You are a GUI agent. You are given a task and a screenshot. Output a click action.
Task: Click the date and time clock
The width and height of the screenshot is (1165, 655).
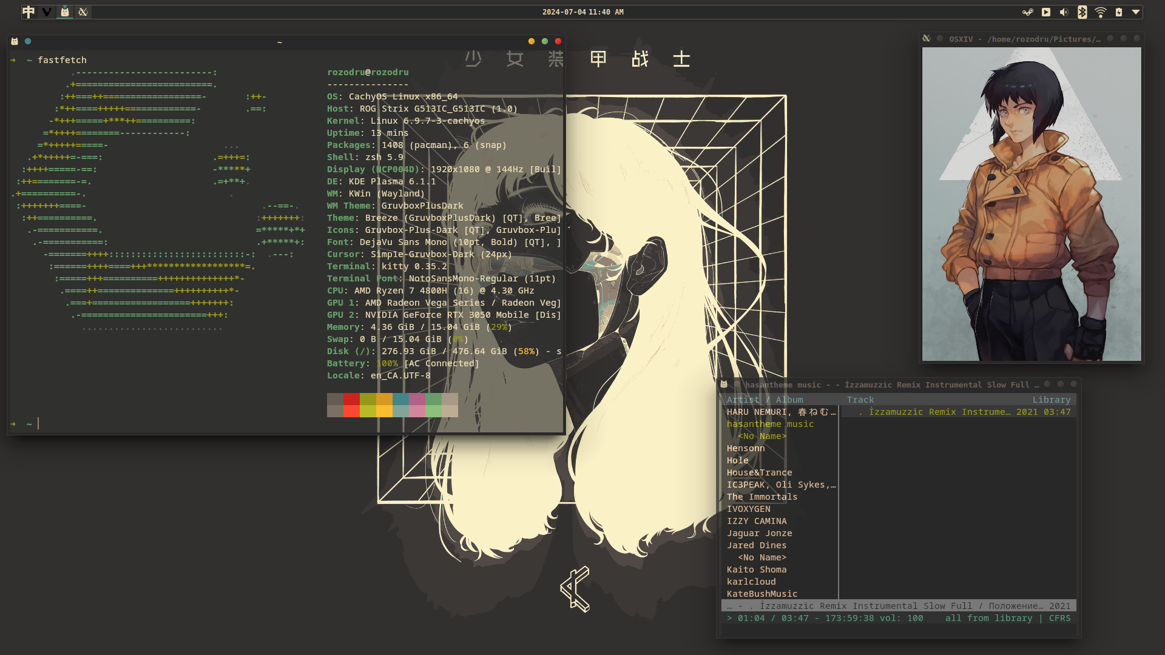pos(582,12)
